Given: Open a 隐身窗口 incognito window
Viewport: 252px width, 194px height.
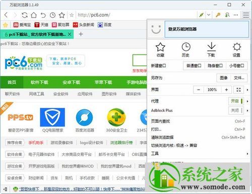Looking at the screenshot, I should (215, 66).
